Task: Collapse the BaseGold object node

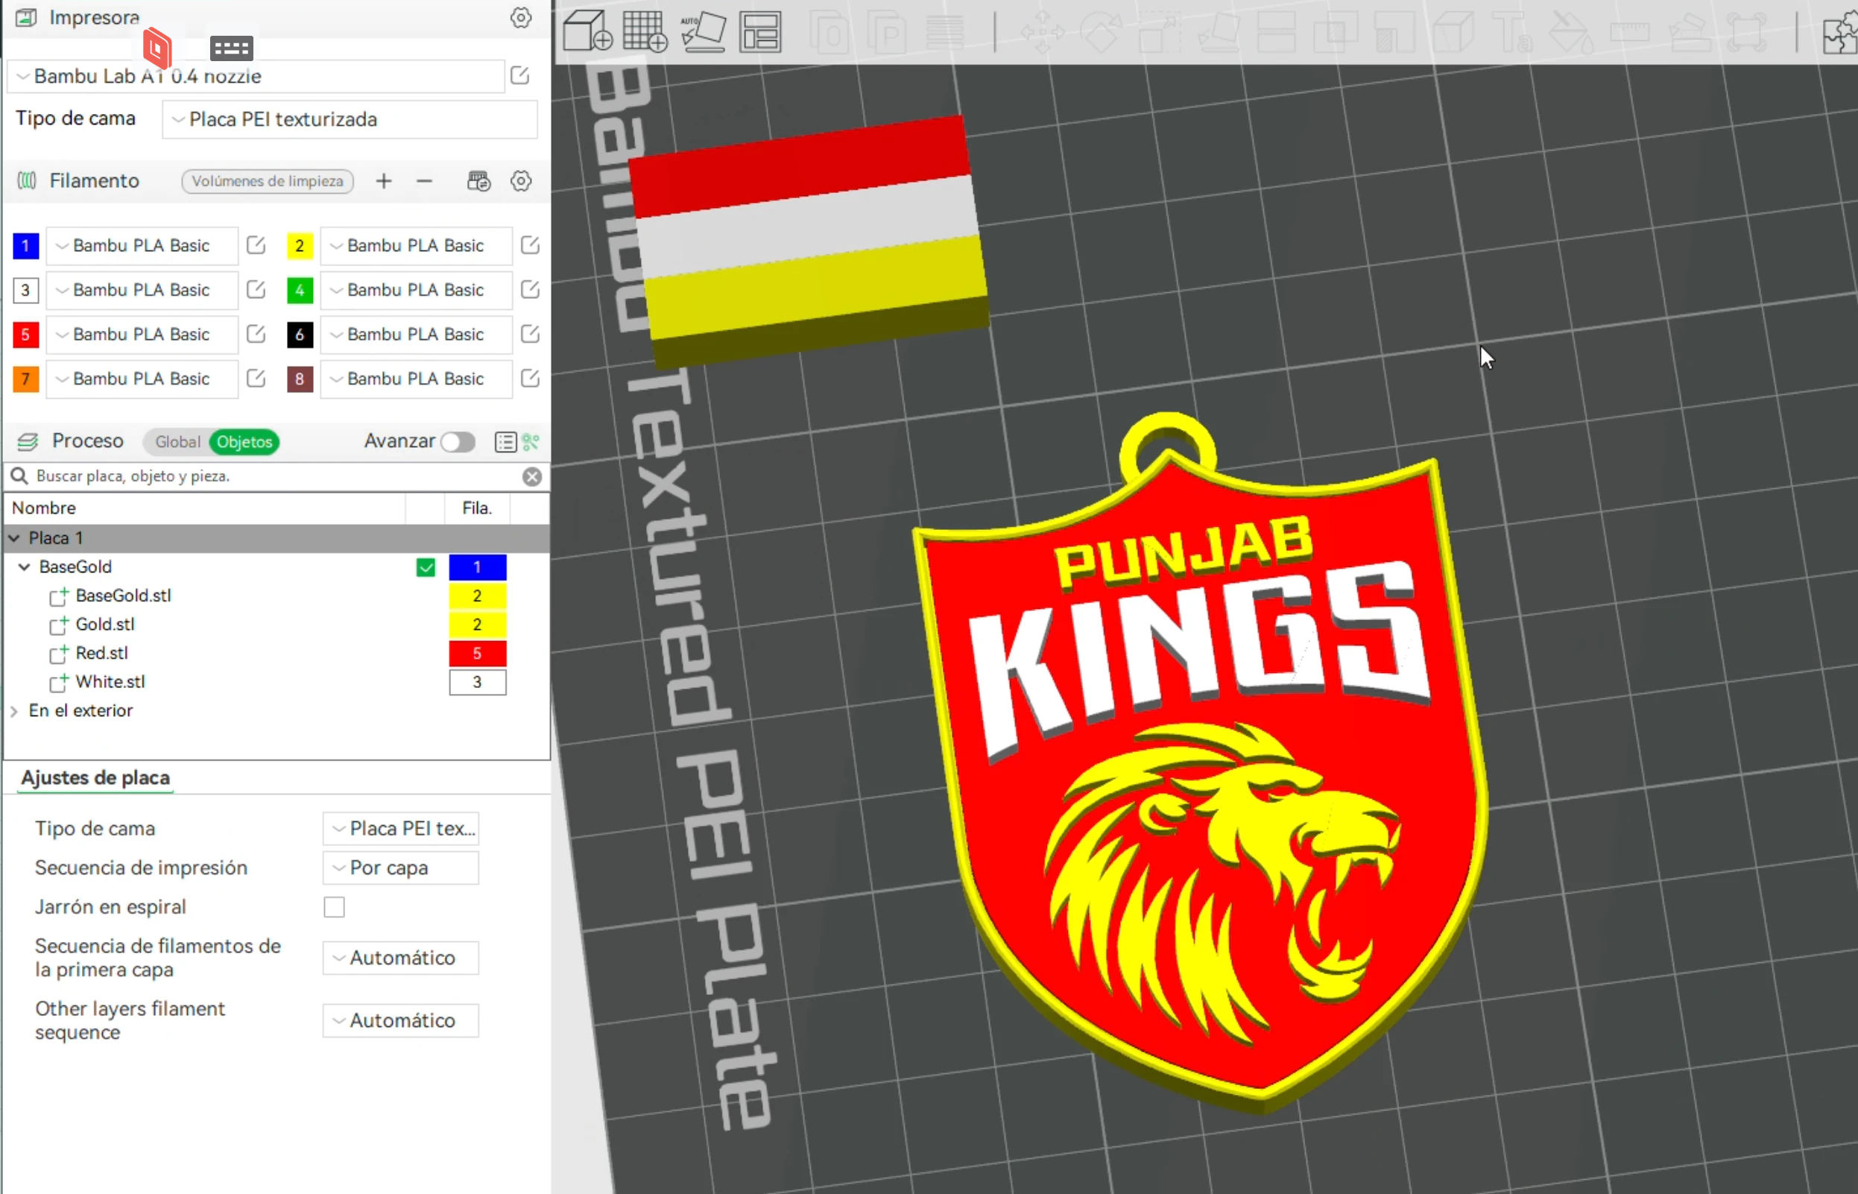Action: click(24, 567)
